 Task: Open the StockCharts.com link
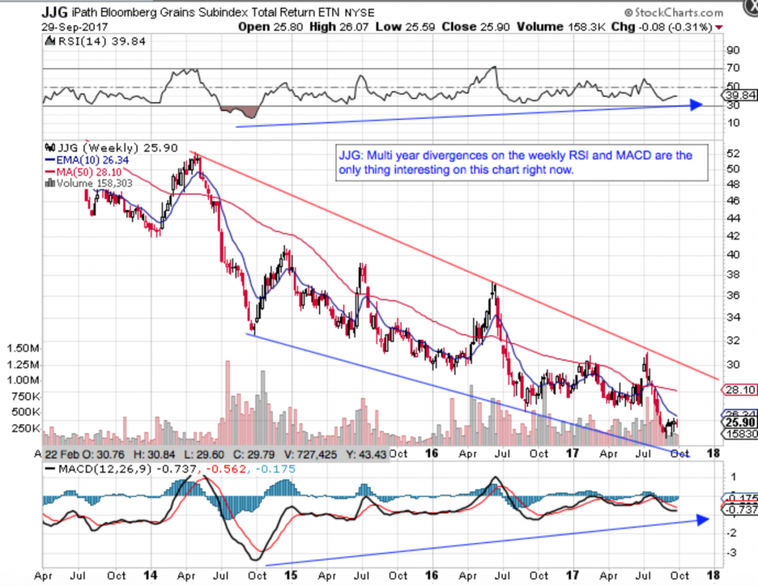(678, 12)
